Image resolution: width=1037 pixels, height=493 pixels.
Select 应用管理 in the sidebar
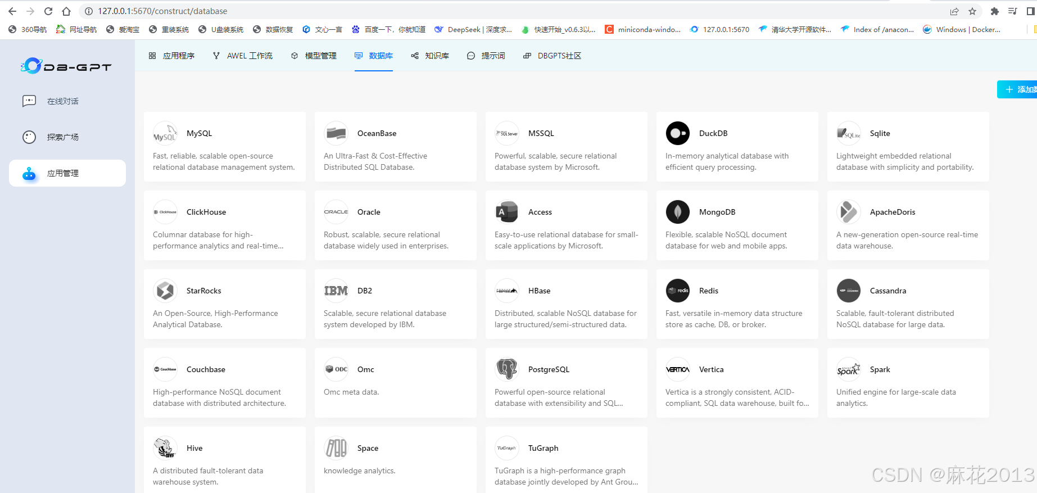coord(67,173)
